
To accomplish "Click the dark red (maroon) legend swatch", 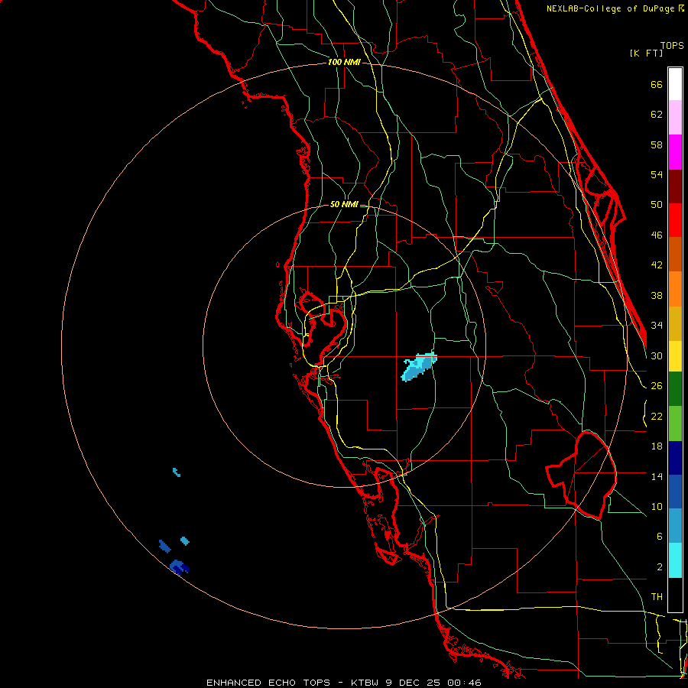I will point(675,187).
